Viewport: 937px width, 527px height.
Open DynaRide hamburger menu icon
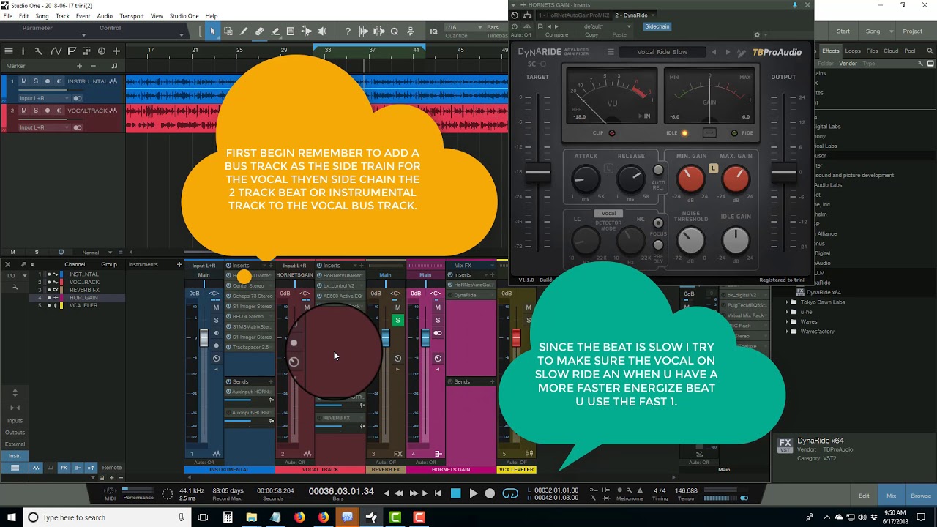[x=611, y=52]
